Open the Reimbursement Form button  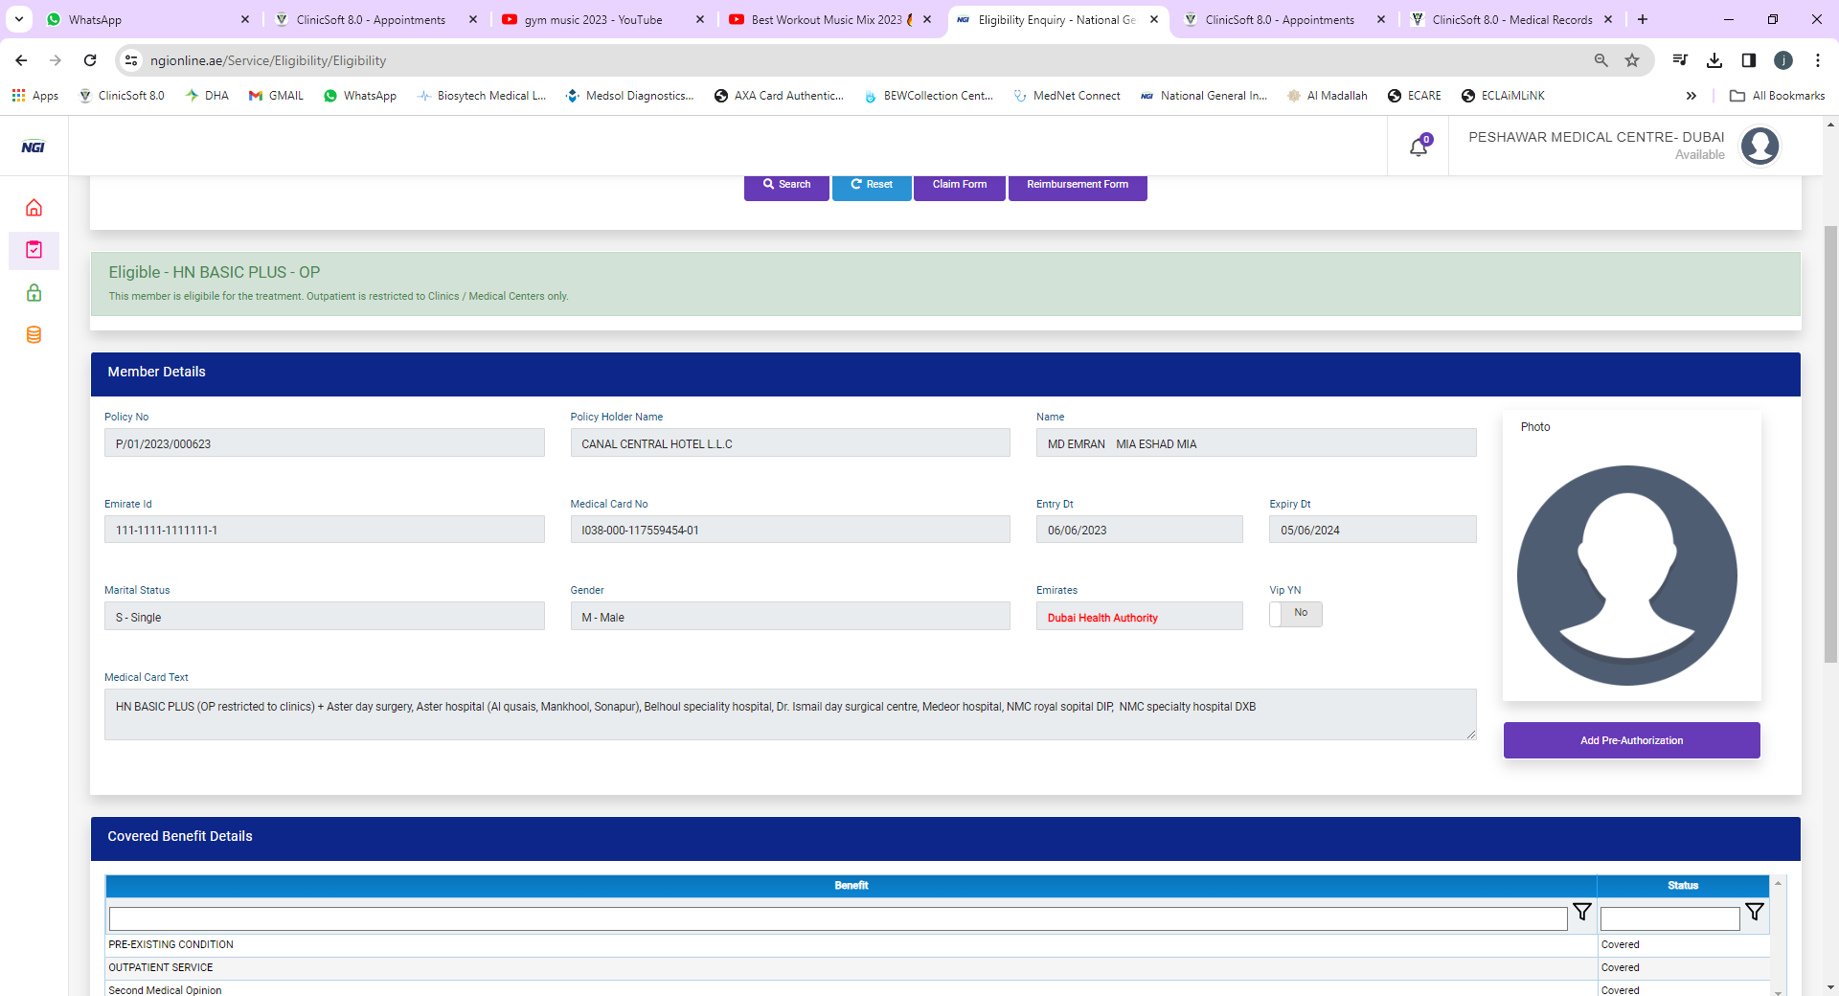pos(1078,185)
